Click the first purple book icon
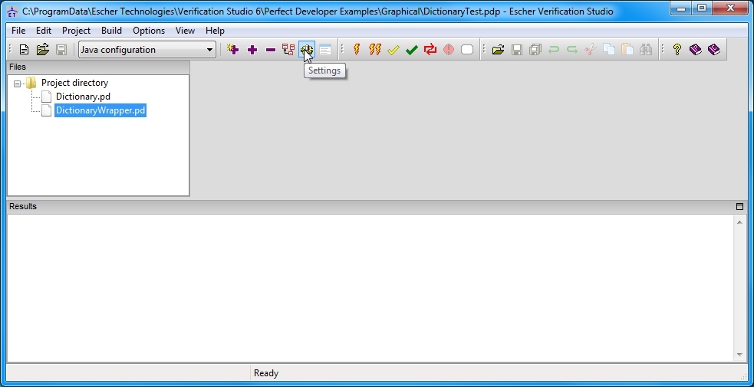This screenshot has width=754, height=387. click(696, 50)
